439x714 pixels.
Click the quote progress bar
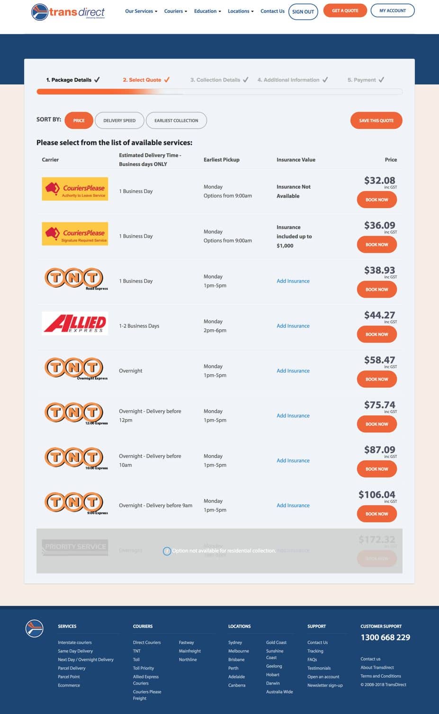tap(219, 92)
